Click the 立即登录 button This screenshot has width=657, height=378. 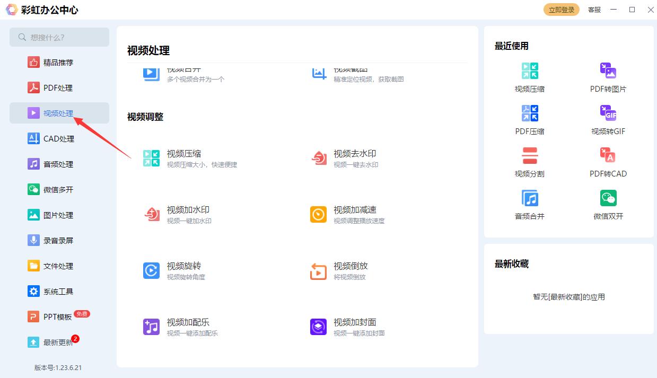point(561,9)
